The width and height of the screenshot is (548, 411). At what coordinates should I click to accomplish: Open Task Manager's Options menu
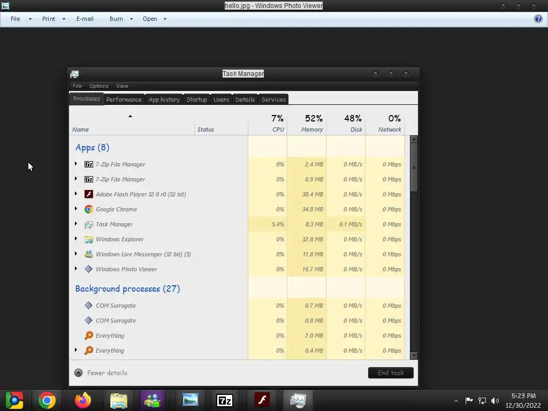(x=99, y=86)
